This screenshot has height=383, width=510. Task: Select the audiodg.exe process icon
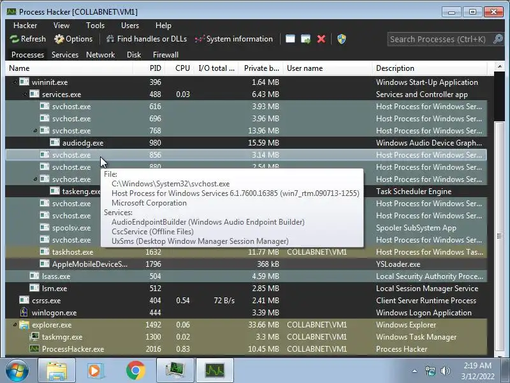point(55,142)
